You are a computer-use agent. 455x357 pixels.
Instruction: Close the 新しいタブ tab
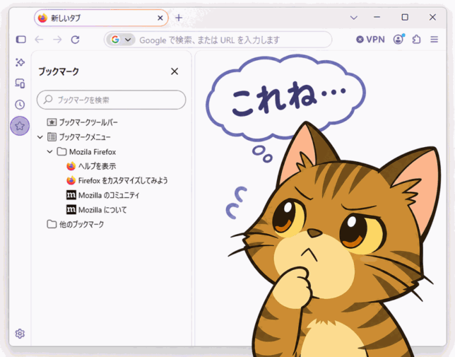pyautogui.click(x=160, y=18)
